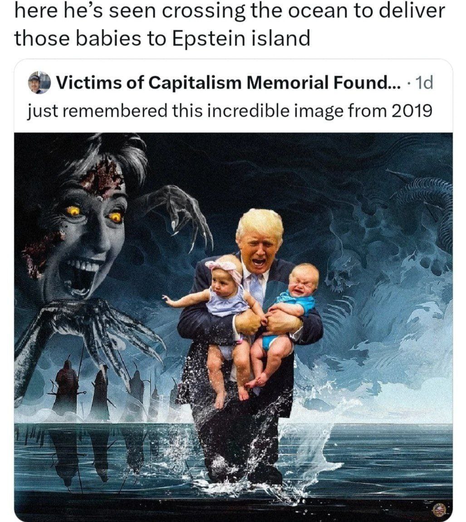The height and width of the screenshot is (522, 466).
Task: Open the attached image at the suited man's face
Action: [260, 246]
